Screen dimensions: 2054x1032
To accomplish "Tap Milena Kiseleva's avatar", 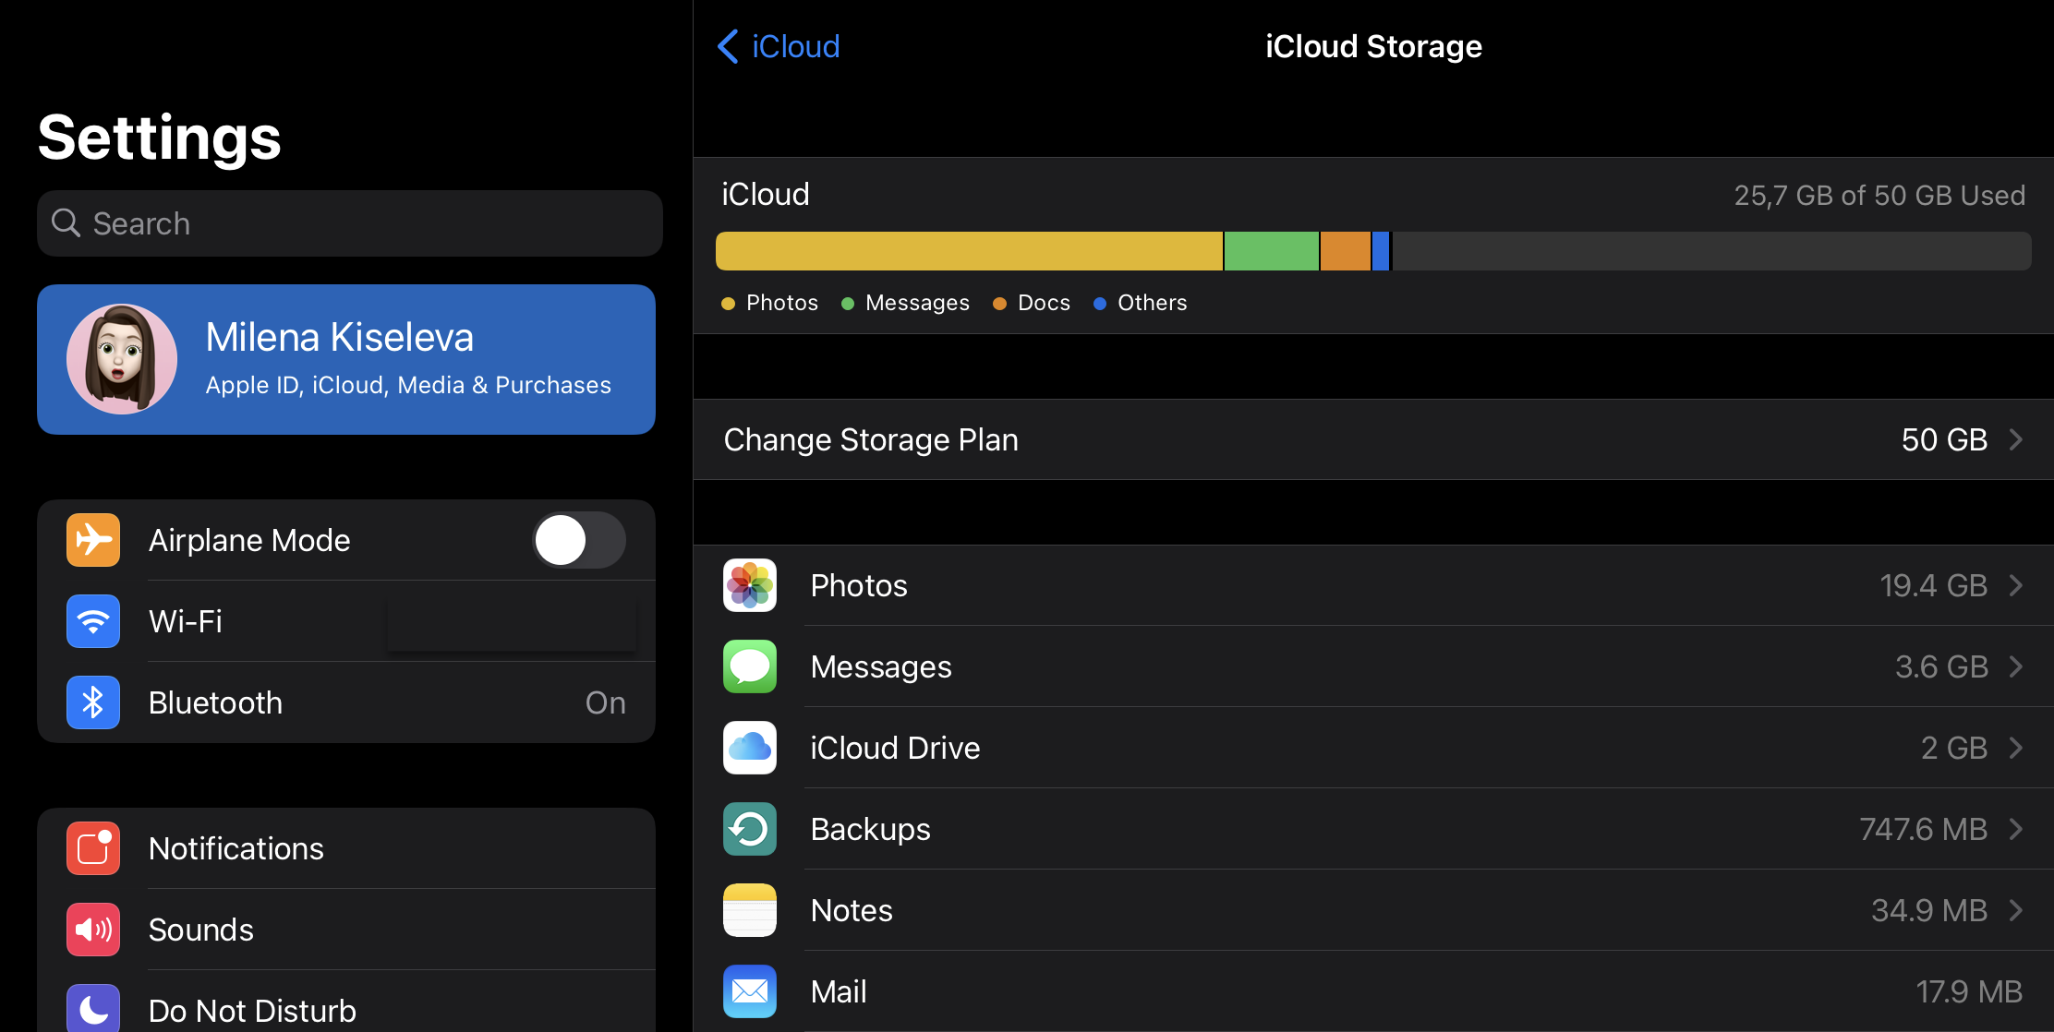I will pos(122,359).
